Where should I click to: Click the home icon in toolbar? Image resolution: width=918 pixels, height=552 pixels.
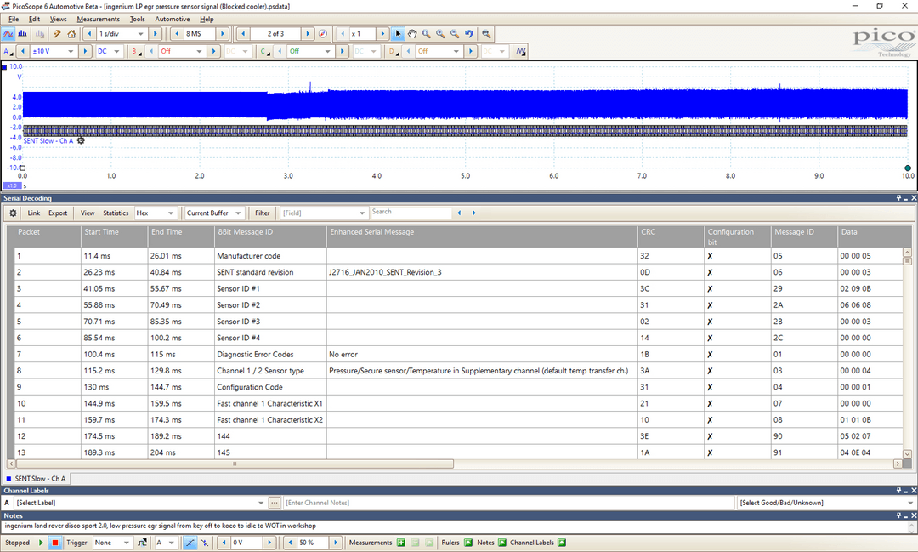pyautogui.click(x=71, y=34)
